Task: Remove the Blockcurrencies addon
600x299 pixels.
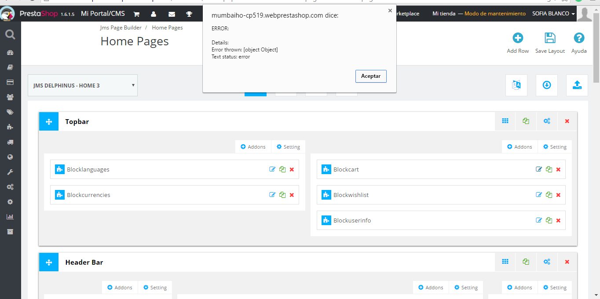Action: coord(292,195)
